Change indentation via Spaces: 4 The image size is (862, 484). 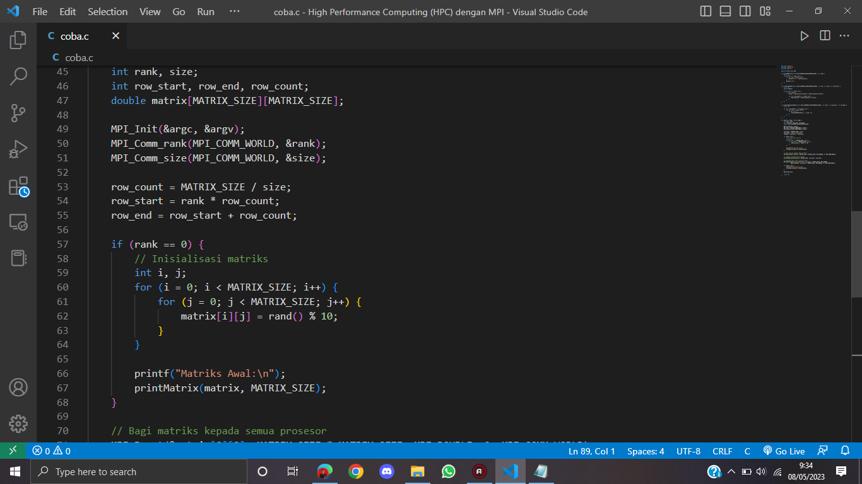point(646,451)
